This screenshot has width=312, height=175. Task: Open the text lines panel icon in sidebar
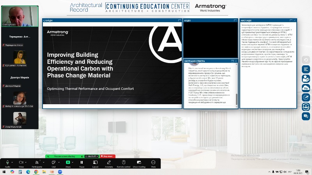306,69
